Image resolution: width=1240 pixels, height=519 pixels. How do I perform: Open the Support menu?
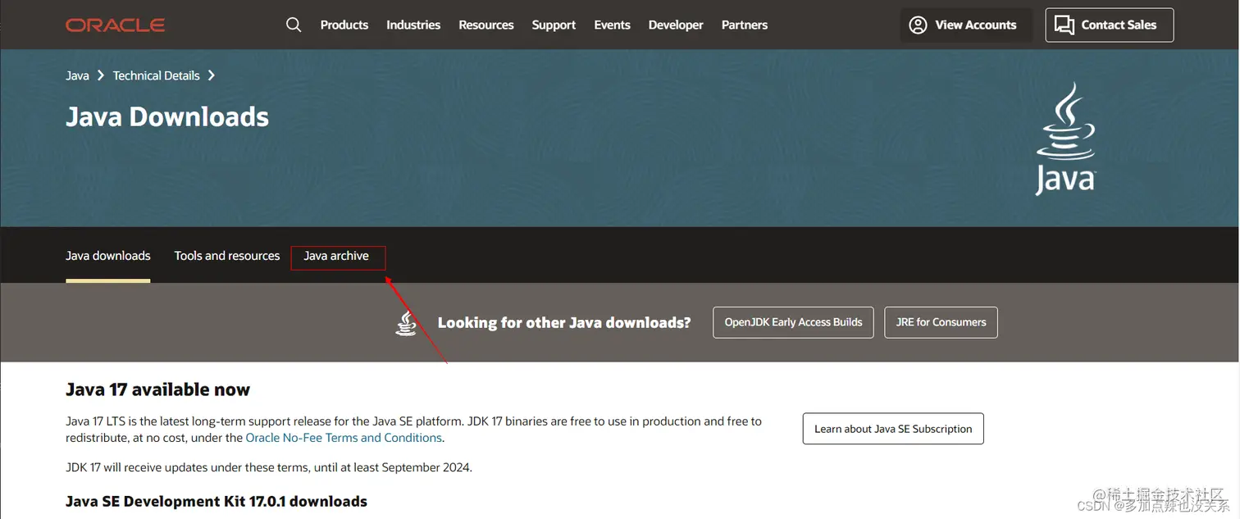pos(554,25)
